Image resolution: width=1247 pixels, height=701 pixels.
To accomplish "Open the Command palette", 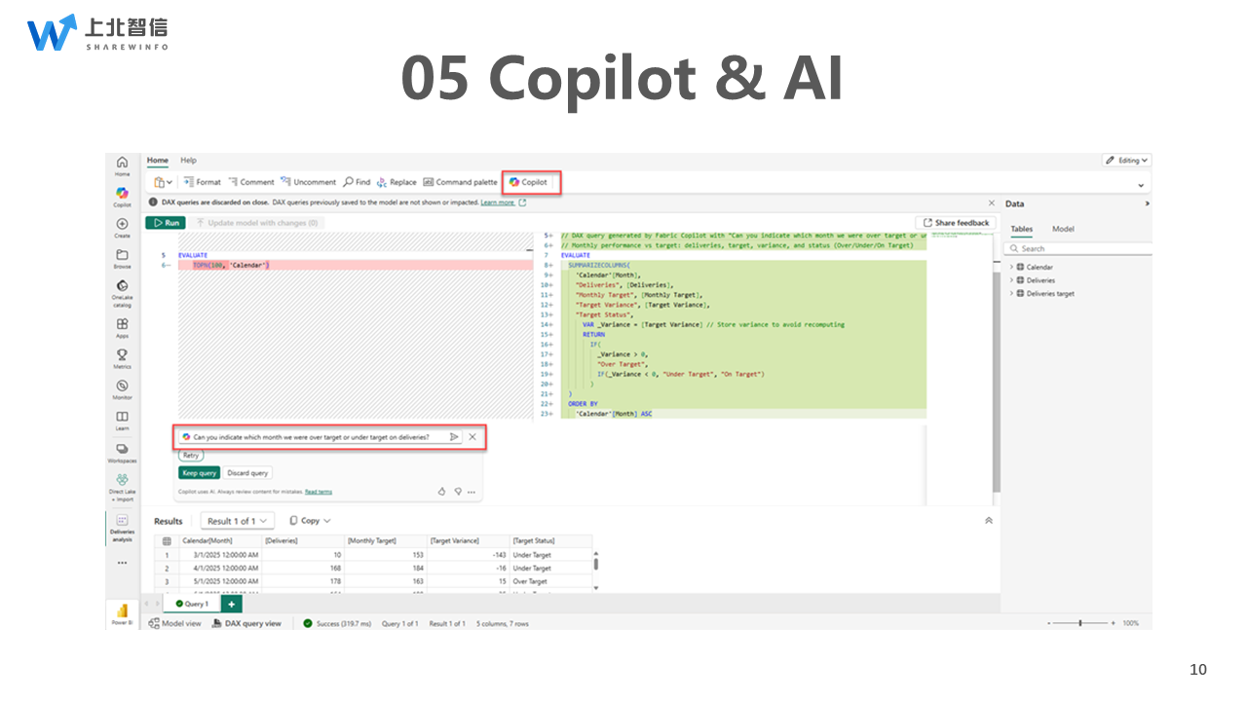I will [x=460, y=182].
